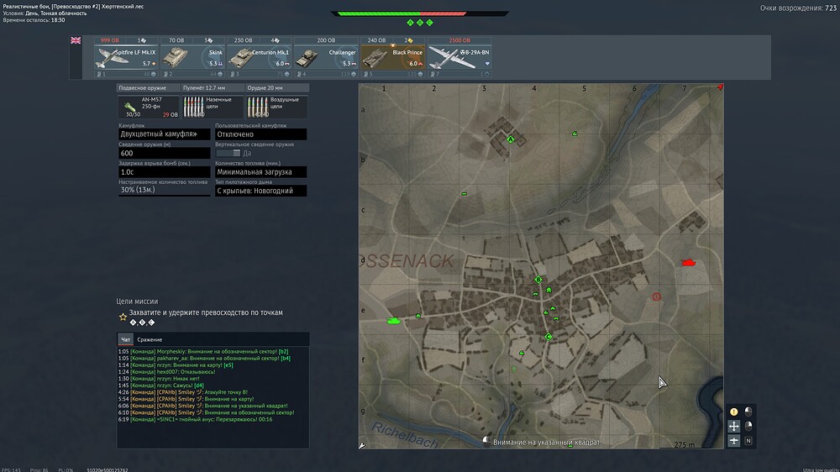Click chat message from pakharev_aa [b4]
Screen dimensions: 840x472
204,359
